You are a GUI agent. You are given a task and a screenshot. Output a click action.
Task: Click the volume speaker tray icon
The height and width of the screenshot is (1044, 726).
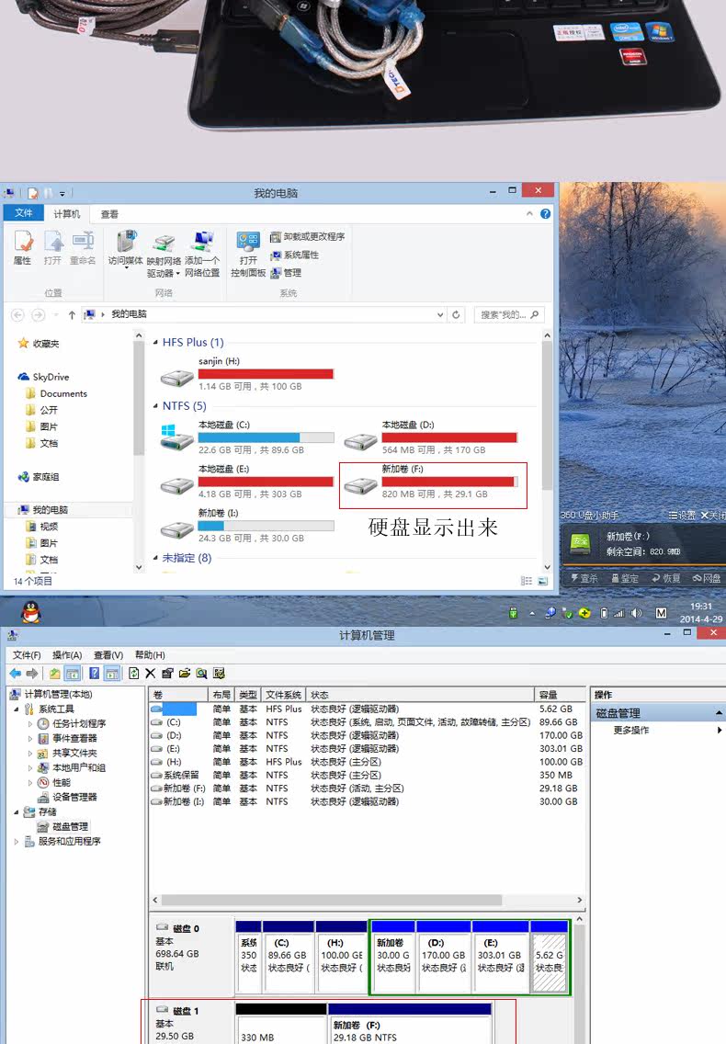[x=636, y=613]
